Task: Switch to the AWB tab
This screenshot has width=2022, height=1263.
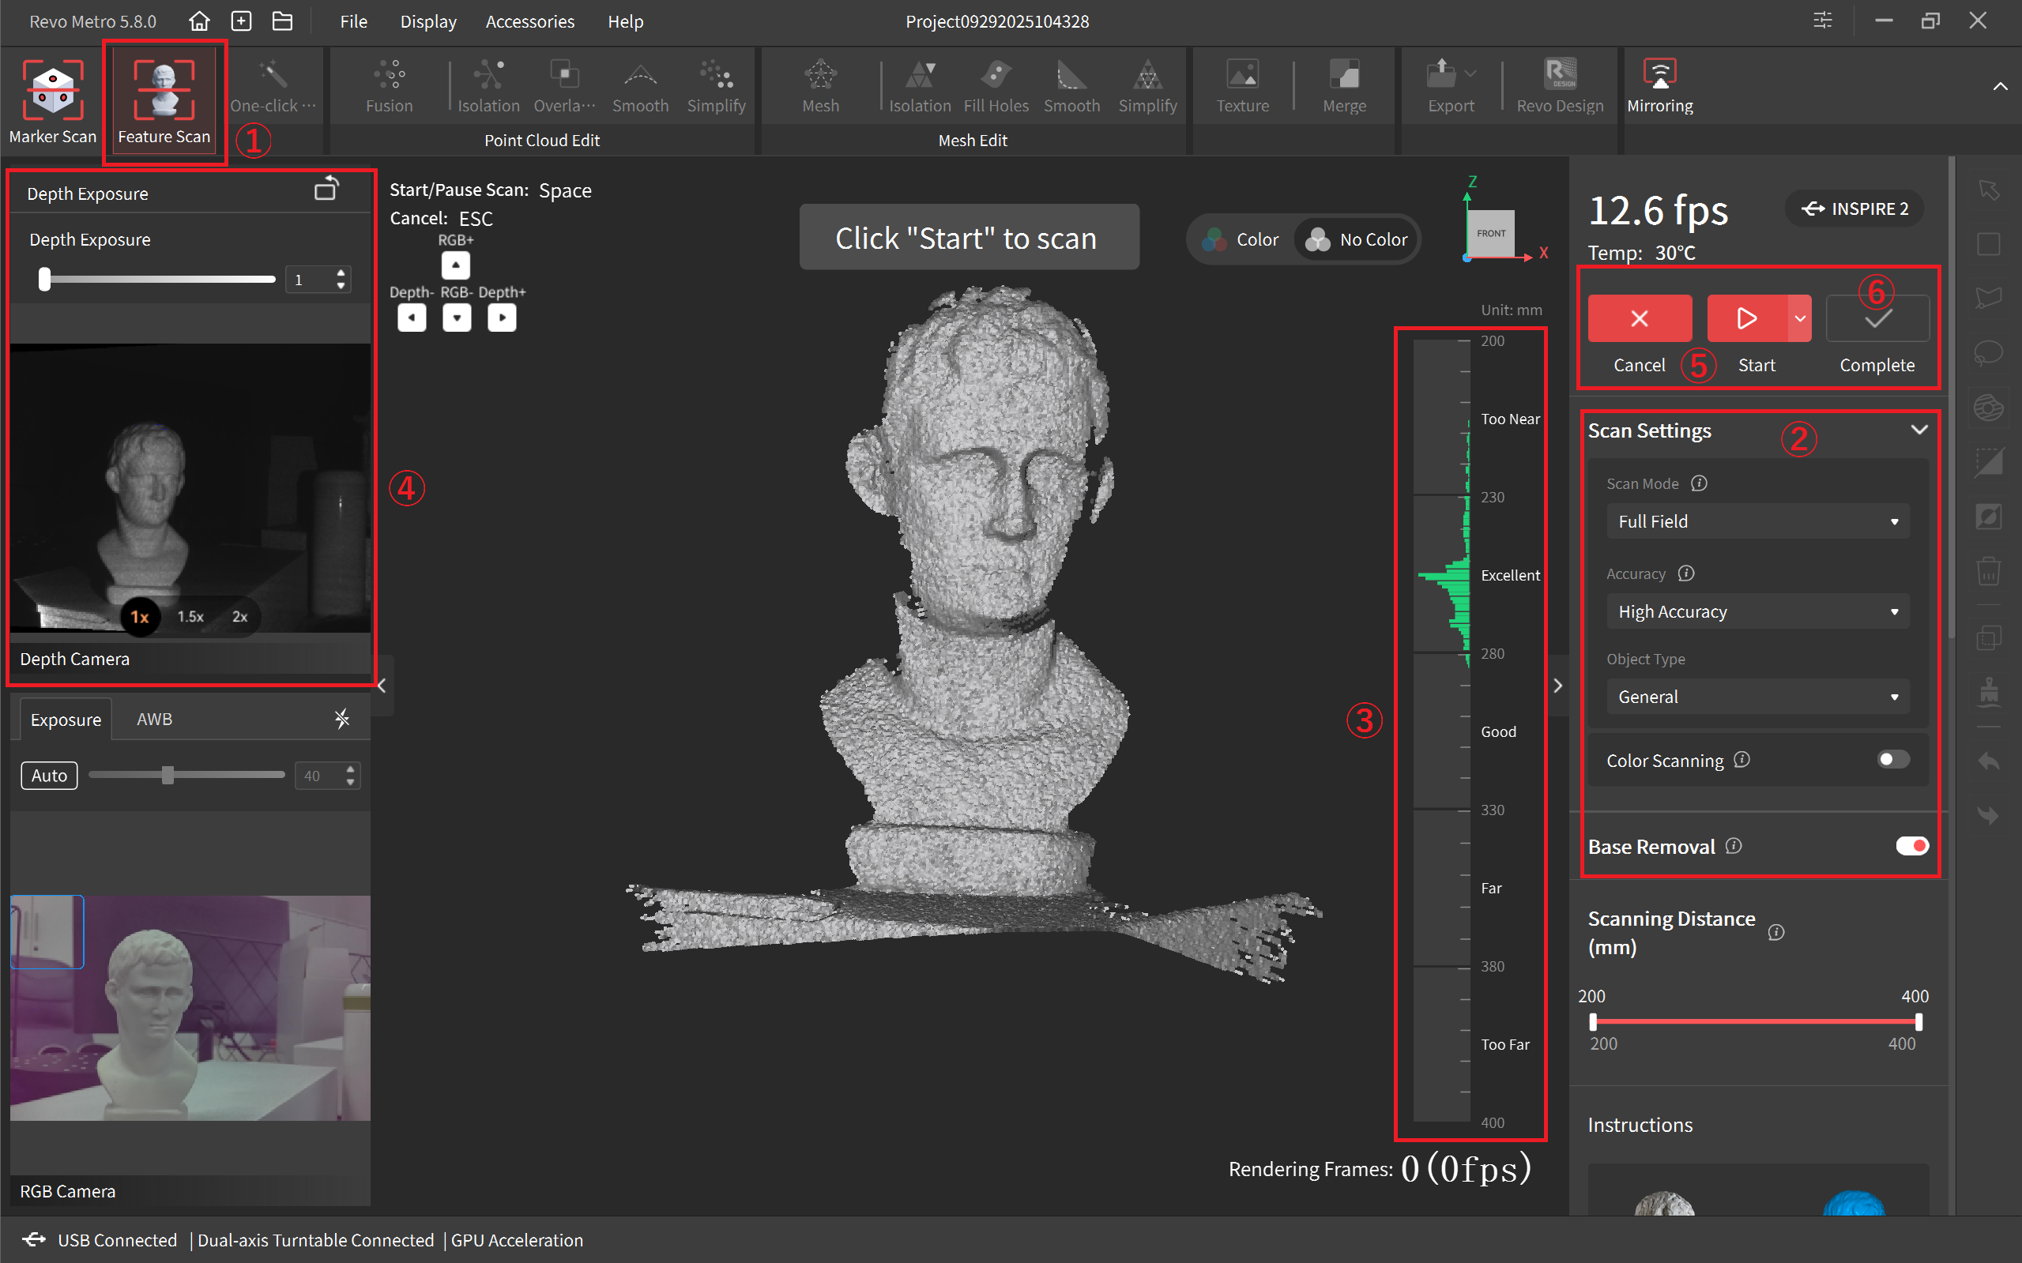Action: coord(155,720)
